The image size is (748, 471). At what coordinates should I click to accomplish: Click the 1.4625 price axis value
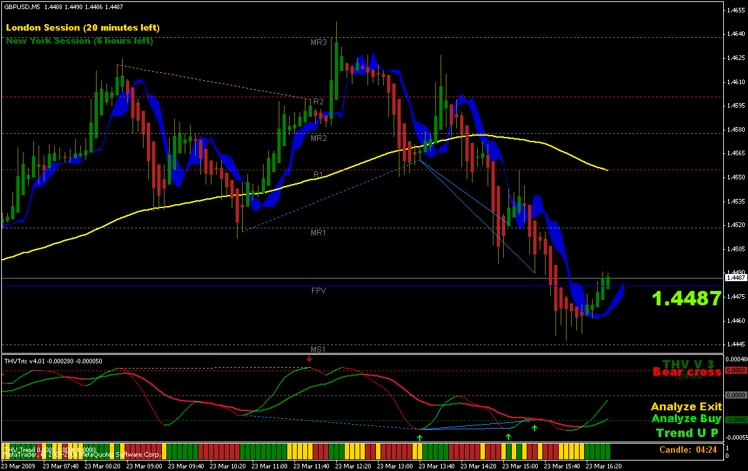(x=736, y=58)
